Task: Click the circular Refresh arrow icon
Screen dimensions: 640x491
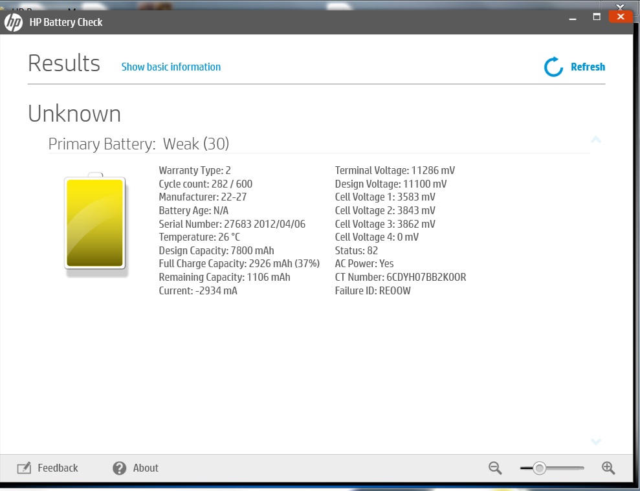Action: pyautogui.click(x=552, y=66)
